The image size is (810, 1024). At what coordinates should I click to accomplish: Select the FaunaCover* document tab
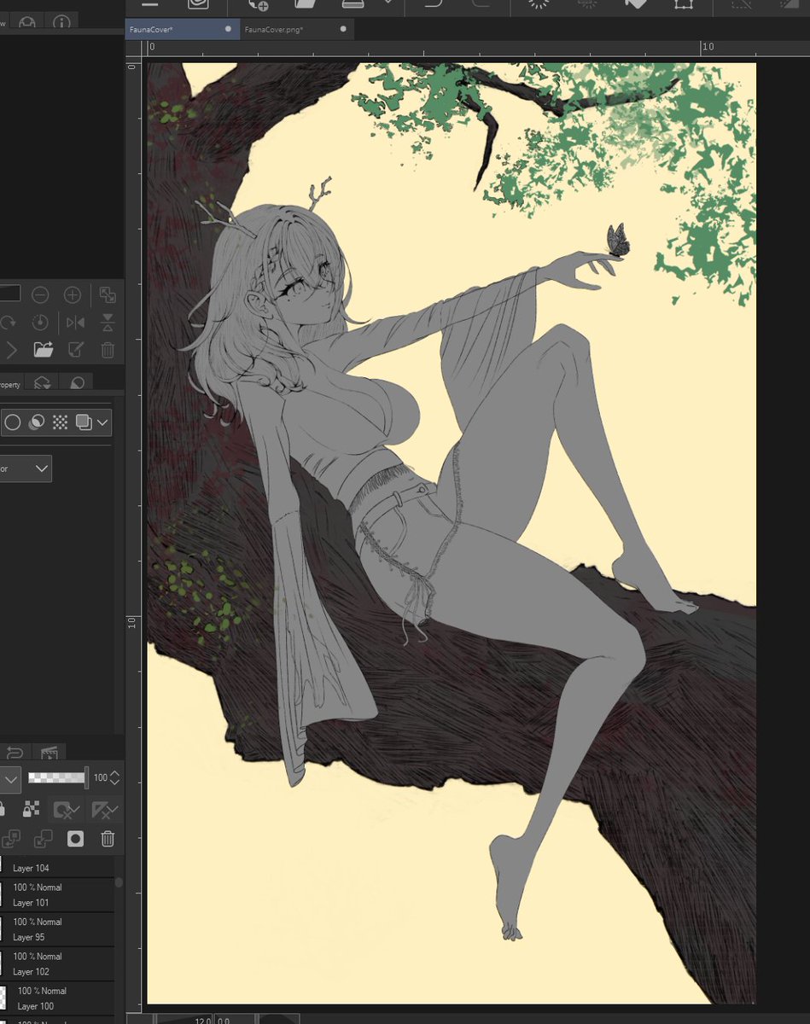pyautogui.click(x=183, y=29)
